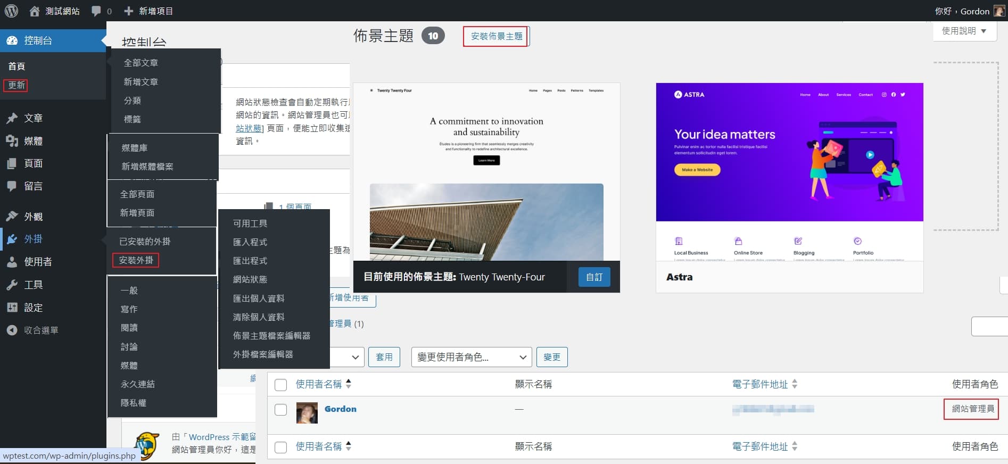Image resolution: width=1008 pixels, height=464 pixels.
Task: Select 新增文章 submenu item
Action: coord(141,81)
